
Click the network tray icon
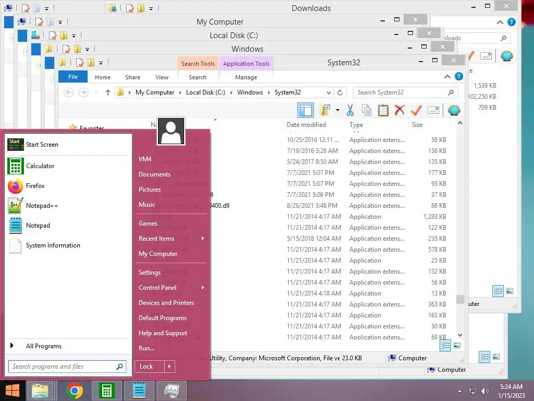[472, 391]
